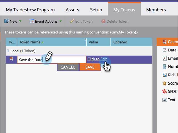Pick the Email Script token icon

[164, 58]
